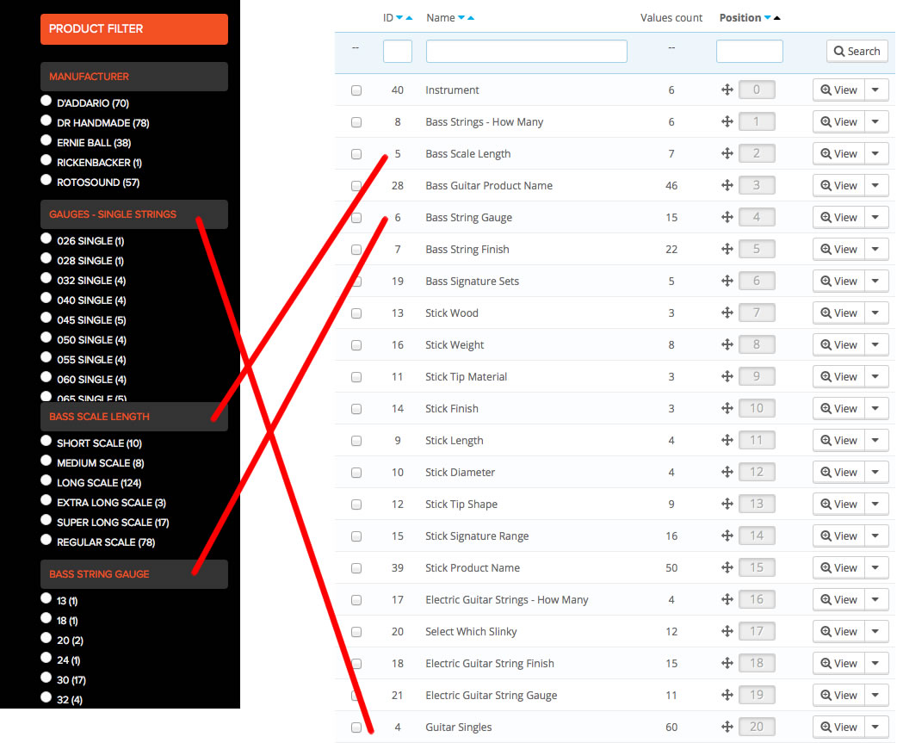
Task: Click Product Filter orange header
Action: coord(134,28)
